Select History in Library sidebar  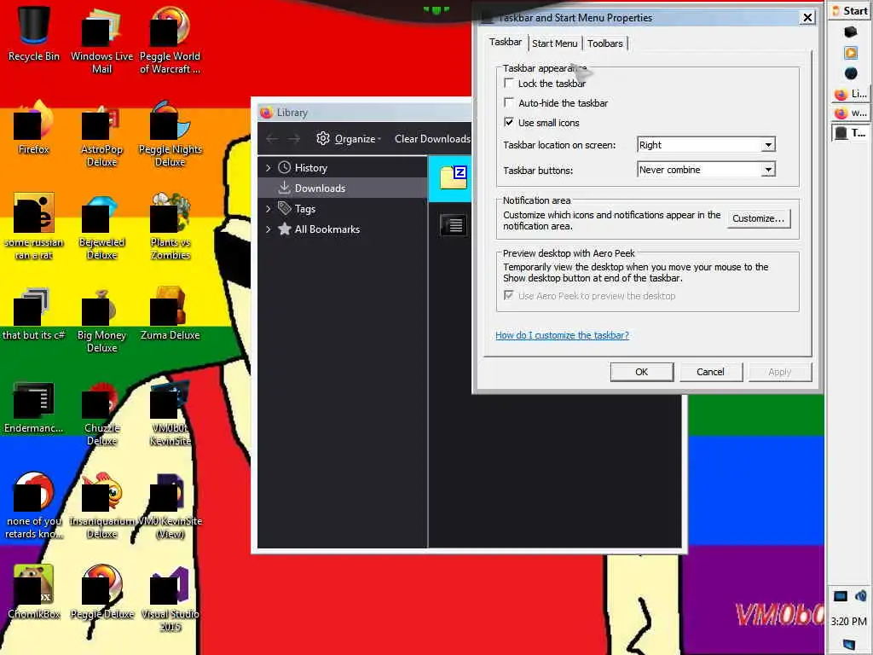343,168
